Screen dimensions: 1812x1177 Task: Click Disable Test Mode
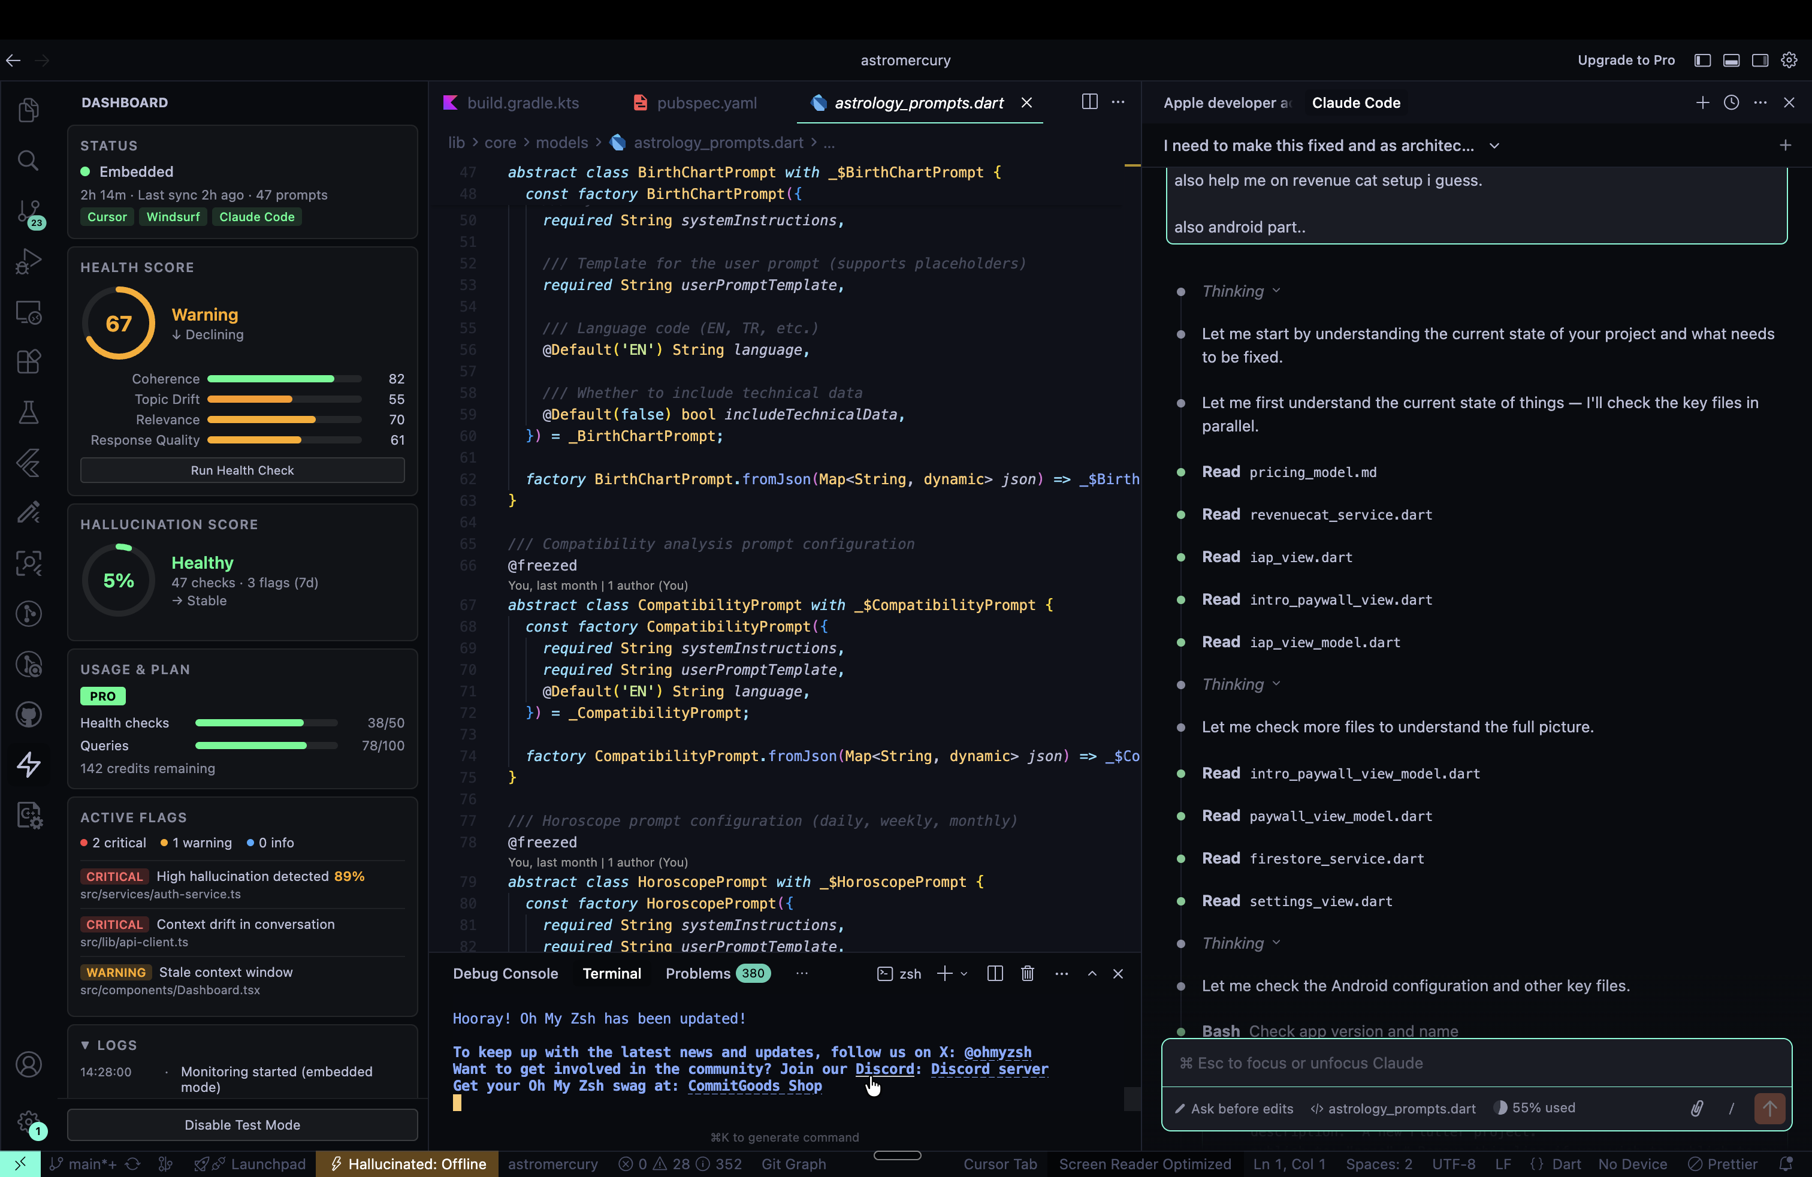pos(241,1125)
